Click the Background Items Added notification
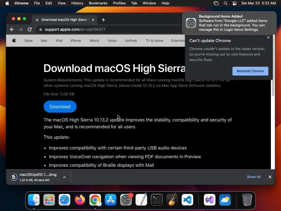281x211 pixels. pyautogui.click(x=229, y=23)
